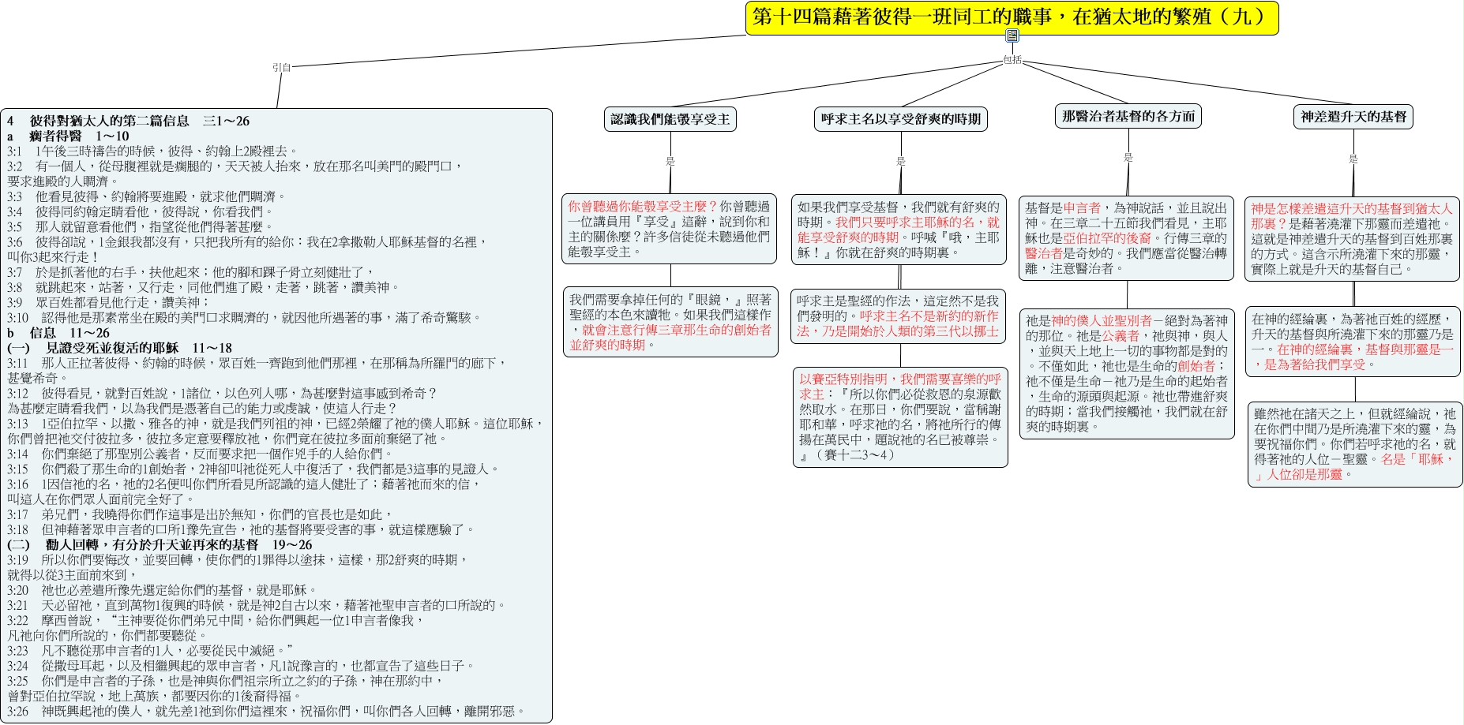The height and width of the screenshot is (725, 1464).
Task: Select the node 認識我們能彀享受主
Action: point(670,119)
